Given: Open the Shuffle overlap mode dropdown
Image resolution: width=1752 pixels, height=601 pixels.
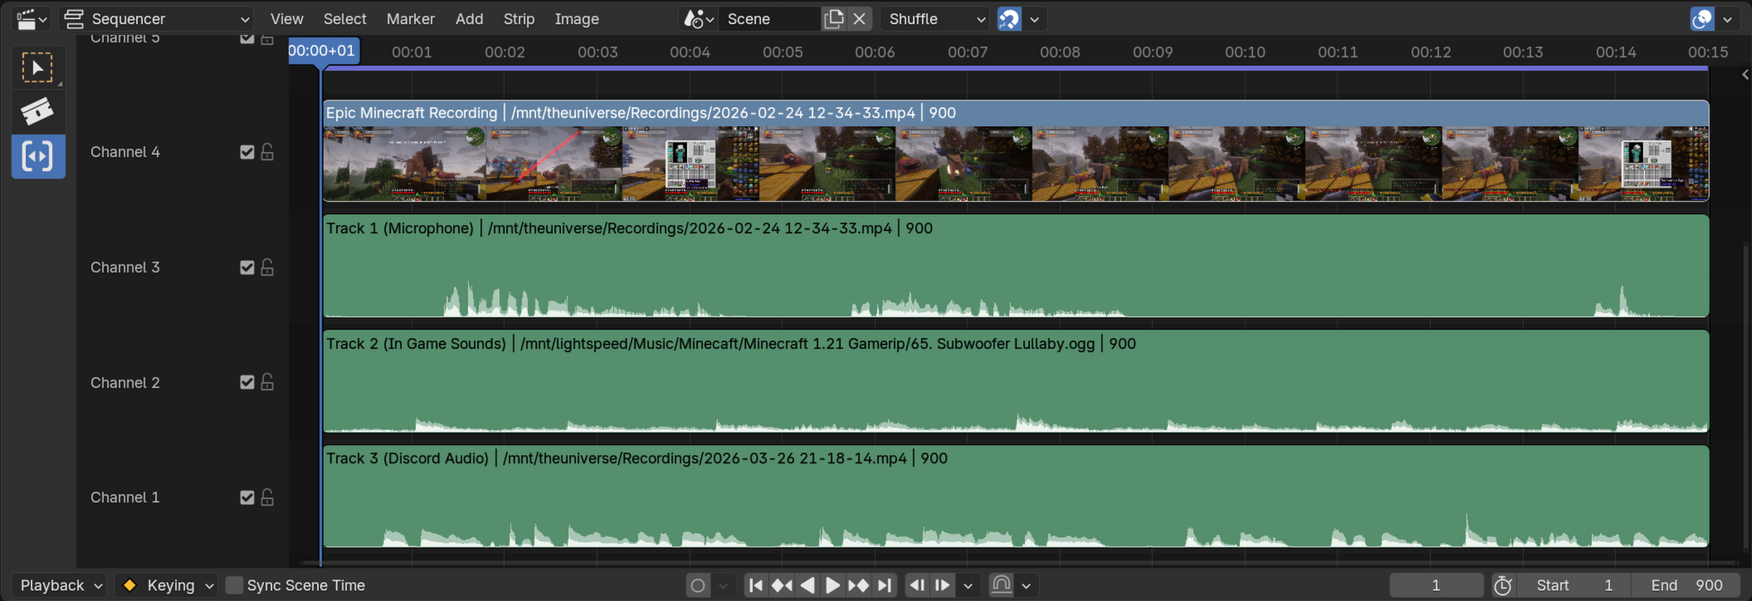Looking at the screenshot, I should [x=936, y=18].
